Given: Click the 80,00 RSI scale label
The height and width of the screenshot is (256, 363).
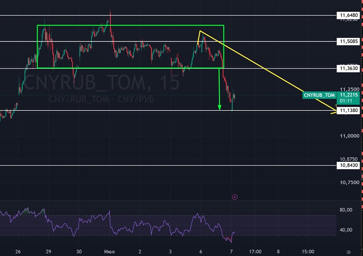Looking at the screenshot, I should tap(346, 210).
